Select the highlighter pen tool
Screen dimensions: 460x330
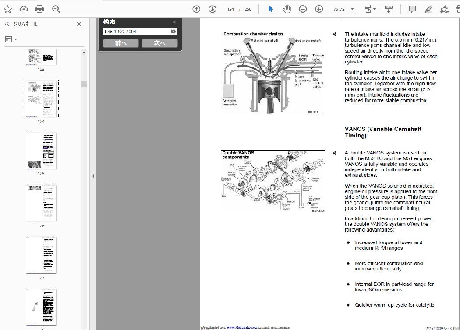click(x=428, y=9)
